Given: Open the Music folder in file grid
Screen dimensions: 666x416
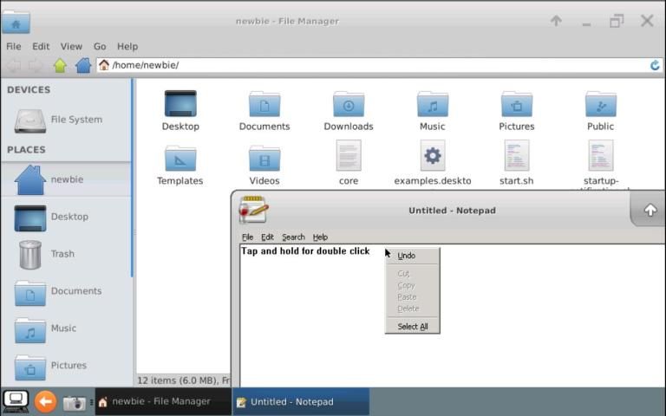Looking at the screenshot, I should pos(432,105).
